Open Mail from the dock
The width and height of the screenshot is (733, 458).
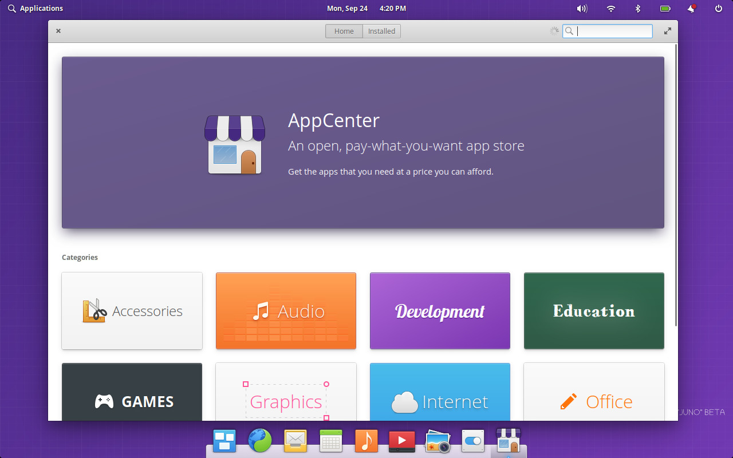click(x=295, y=441)
